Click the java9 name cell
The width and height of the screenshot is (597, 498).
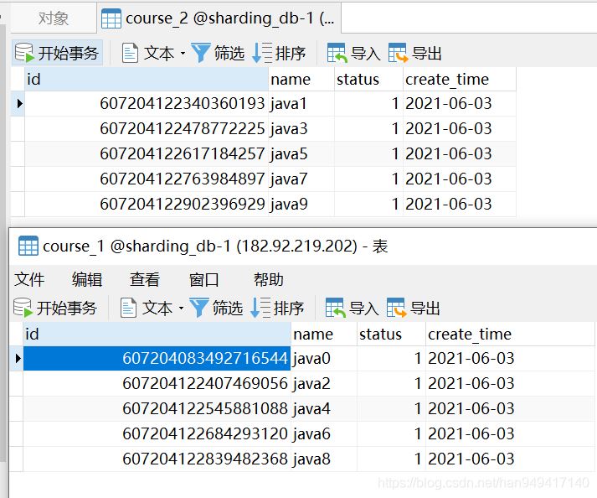[301, 204]
